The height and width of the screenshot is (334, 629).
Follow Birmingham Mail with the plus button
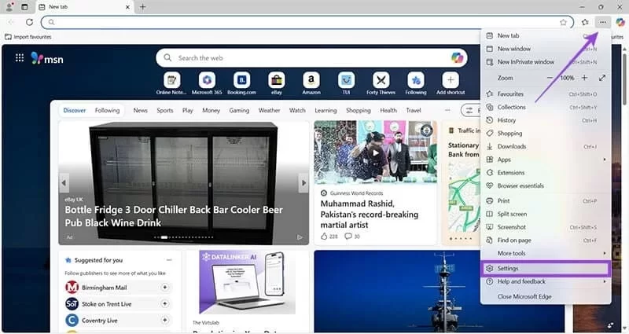pyautogui.click(x=165, y=288)
